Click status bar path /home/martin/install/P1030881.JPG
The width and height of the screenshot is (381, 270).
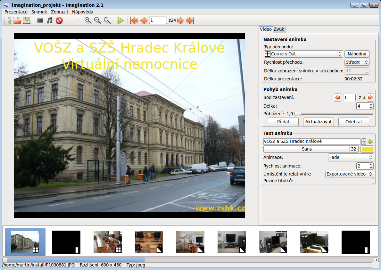39,265
